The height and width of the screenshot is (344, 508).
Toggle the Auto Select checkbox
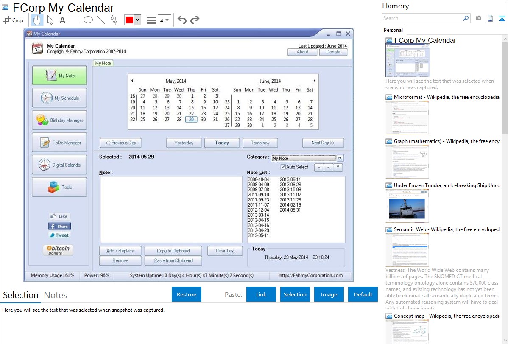point(283,167)
